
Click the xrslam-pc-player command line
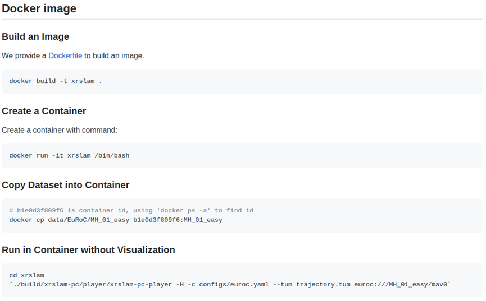[x=230, y=285]
